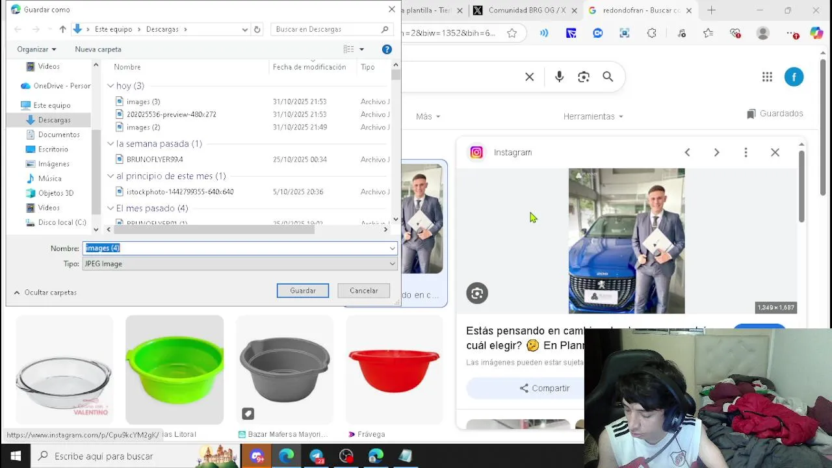The width and height of the screenshot is (832, 468).
Task: Click the bookmark star in the address bar
Action: point(512,33)
